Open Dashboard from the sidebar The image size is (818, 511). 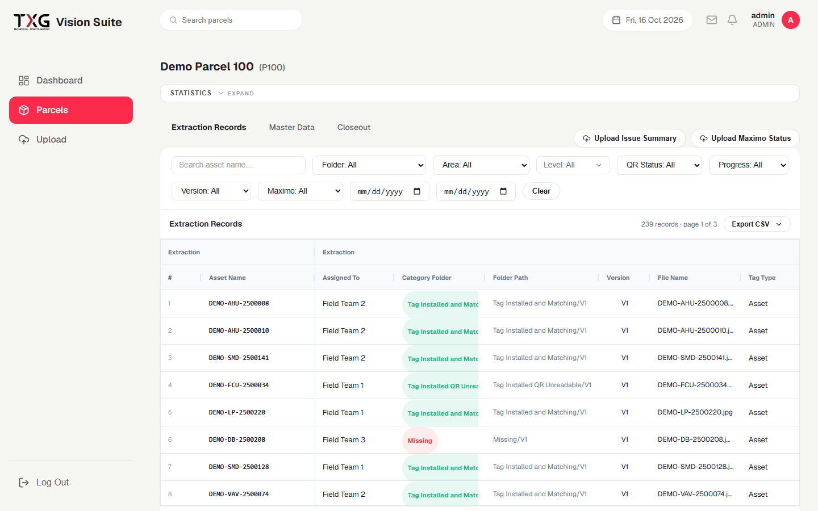tap(71, 81)
